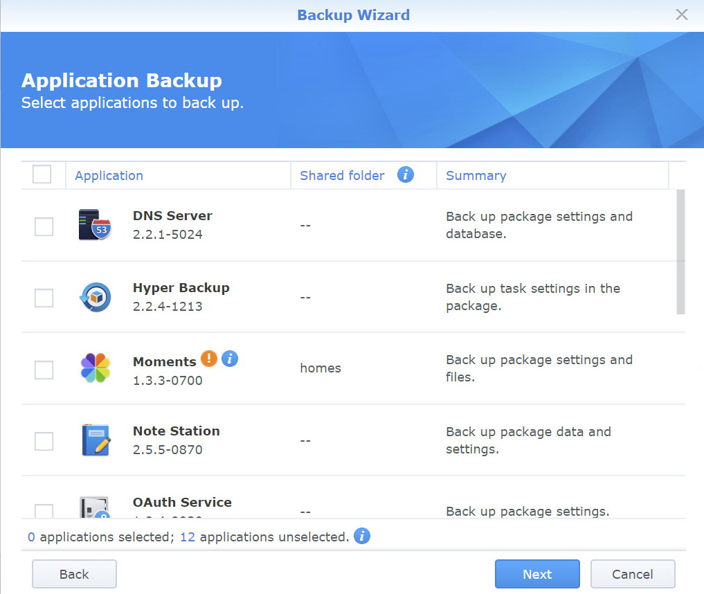Click info icon beside applications unselected count
The image size is (704, 594).
[x=362, y=536]
